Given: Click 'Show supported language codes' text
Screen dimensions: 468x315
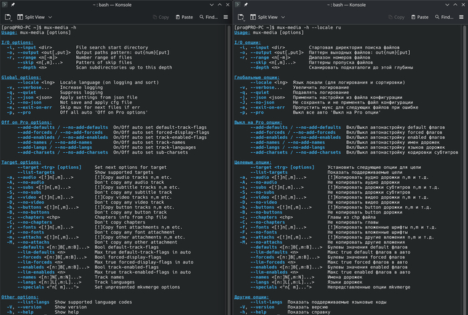Looking at the screenshot, I should pos(93,302).
